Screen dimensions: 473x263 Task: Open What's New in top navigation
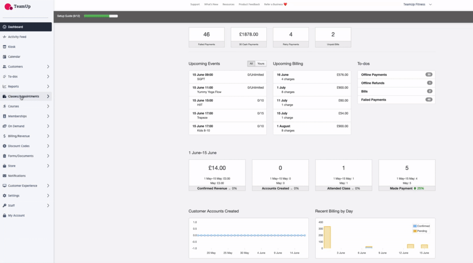pos(211,4)
